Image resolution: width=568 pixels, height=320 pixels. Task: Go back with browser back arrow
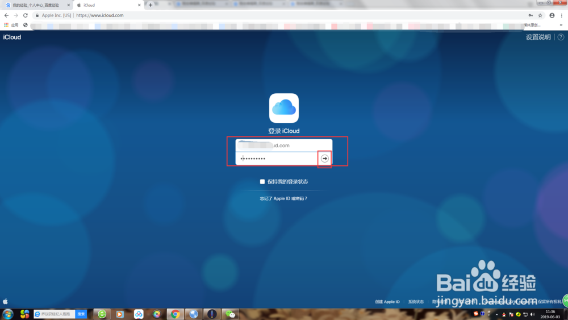tap(6, 15)
